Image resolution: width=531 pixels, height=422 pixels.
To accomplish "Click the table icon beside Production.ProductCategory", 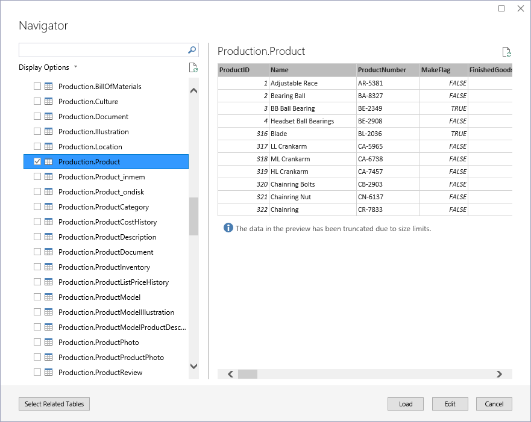I will (47, 206).
